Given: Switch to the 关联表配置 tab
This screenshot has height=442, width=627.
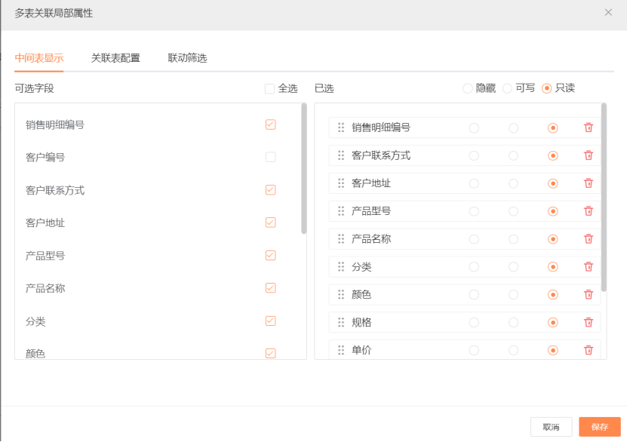Looking at the screenshot, I should click(115, 58).
